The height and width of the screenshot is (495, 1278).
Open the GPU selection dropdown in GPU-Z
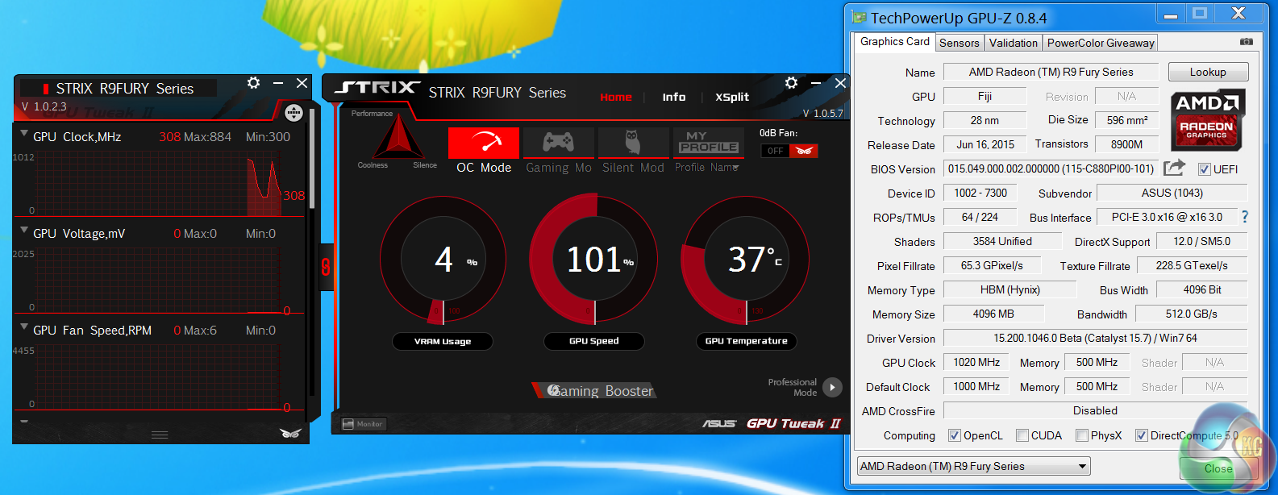[x=973, y=466]
